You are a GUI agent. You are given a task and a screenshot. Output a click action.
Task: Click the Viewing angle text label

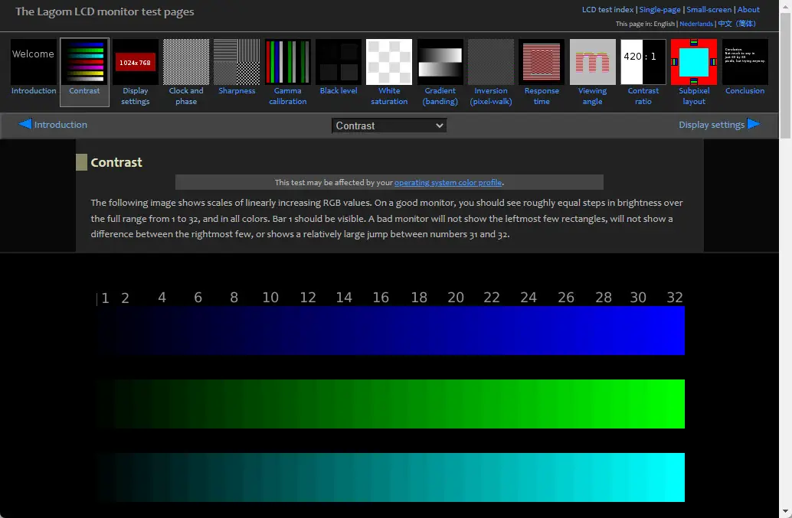tap(593, 96)
